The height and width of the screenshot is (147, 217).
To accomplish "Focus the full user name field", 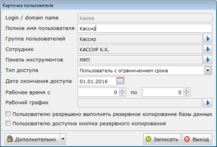I will pos(145,28).
